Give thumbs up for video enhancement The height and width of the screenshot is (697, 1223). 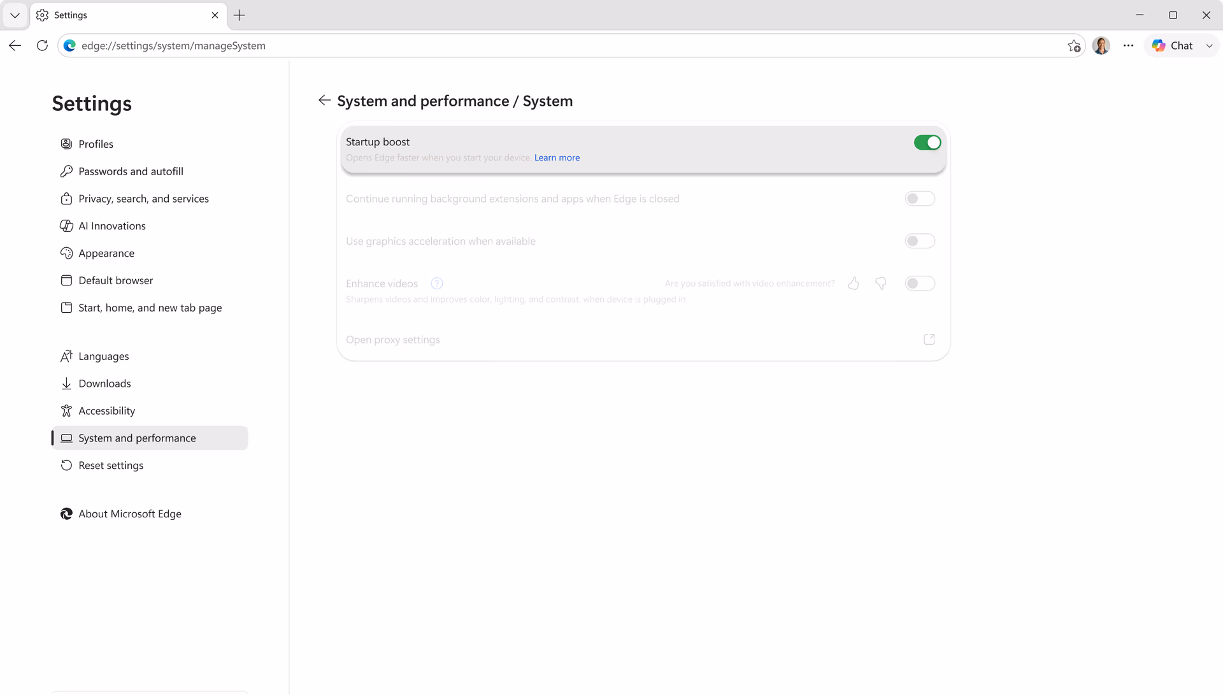[x=854, y=284]
